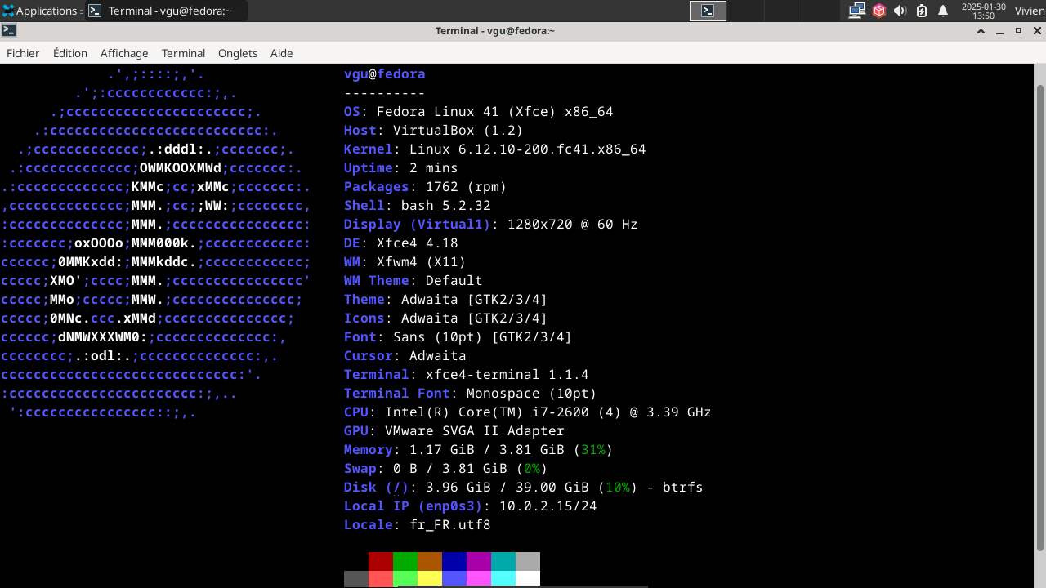Click the terminal window menu icon in title bar

(9, 31)
